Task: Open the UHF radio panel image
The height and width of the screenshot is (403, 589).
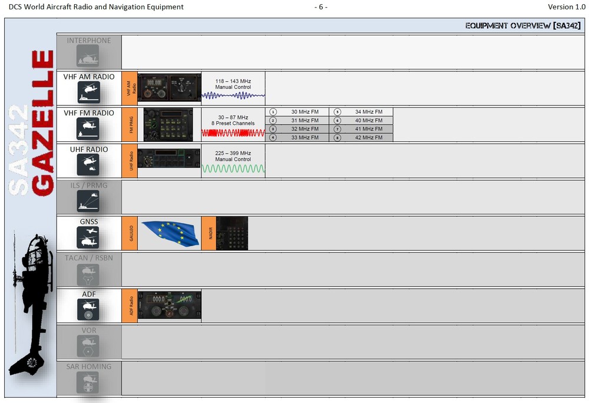Action: coord(169,158)
